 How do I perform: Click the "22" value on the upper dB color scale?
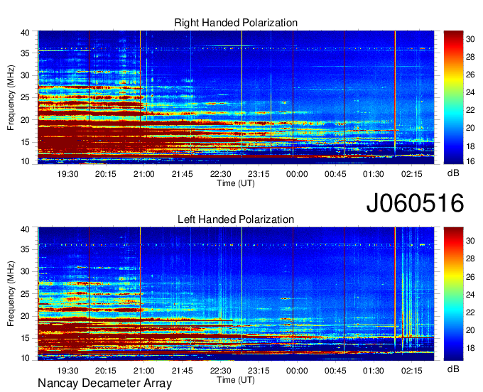470,110
